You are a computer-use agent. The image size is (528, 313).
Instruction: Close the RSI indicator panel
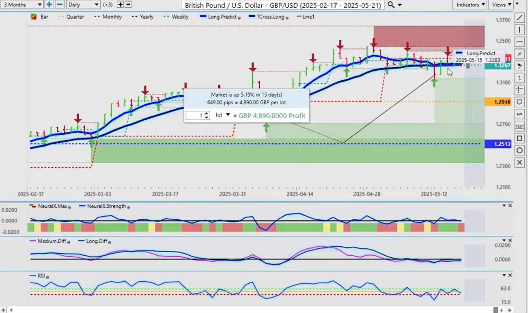tap(510, 275)
